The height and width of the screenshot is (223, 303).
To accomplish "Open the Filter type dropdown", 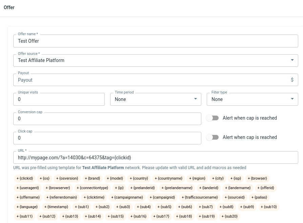I will pos(252,99).
